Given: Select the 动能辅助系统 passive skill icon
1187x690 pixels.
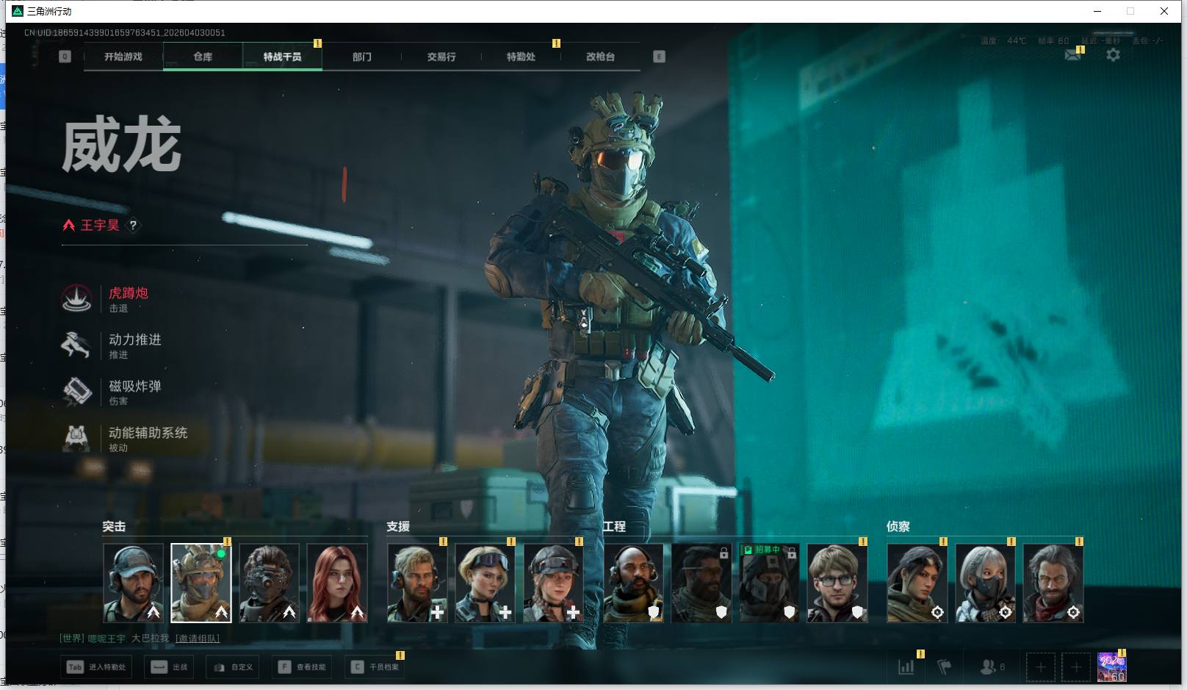Looking at the screenshot, I should 76,438.
